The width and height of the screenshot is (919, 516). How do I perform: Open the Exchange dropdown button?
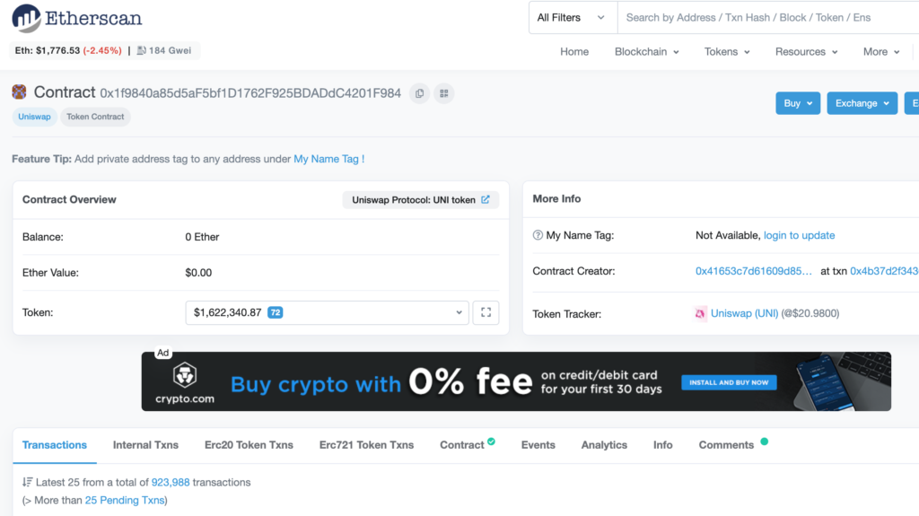[x=862, y=103]
